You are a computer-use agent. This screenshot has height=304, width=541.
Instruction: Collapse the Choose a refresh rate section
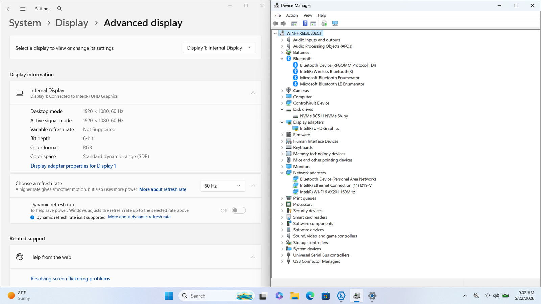[x=253, y=186]
